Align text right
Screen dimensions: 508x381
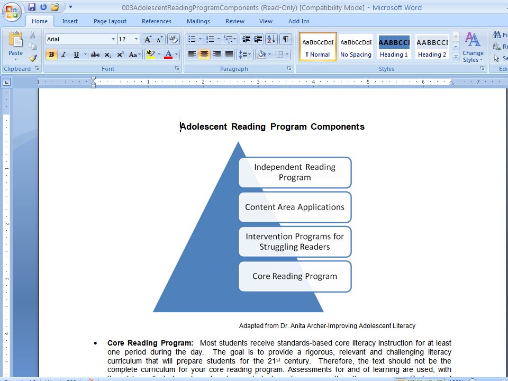(217, 55)
